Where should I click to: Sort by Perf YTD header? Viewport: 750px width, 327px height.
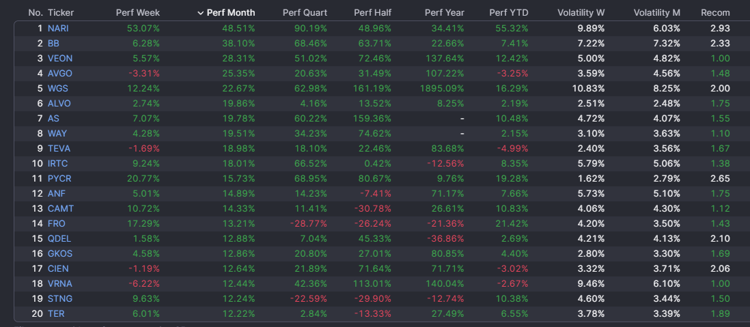point(509,13)
